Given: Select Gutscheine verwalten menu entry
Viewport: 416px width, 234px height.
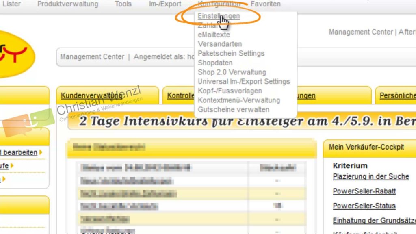Looking at the screenshot, I should click(233, 109).
